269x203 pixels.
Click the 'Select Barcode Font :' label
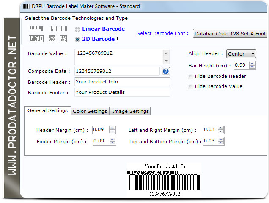point(162,33)
